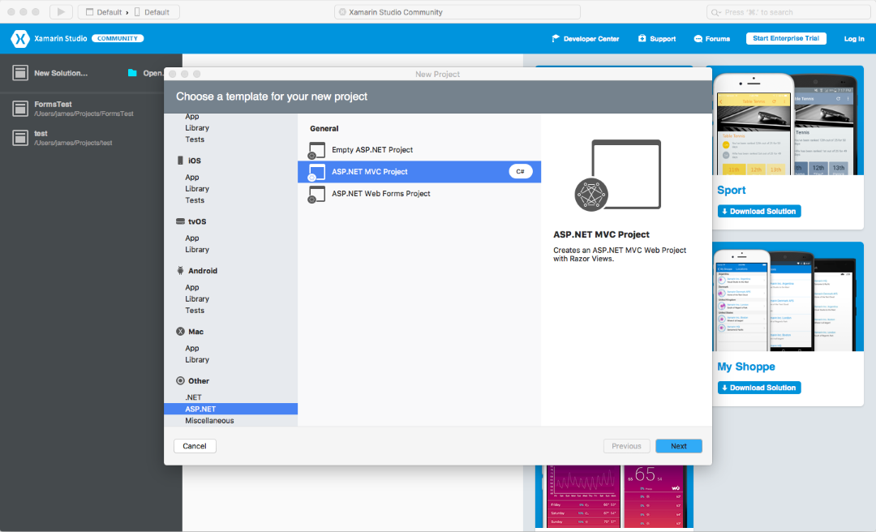This screenshot has height=532, width=876.
Task: Click the Xamarin Studio logo icon
Action: [20, 39]
